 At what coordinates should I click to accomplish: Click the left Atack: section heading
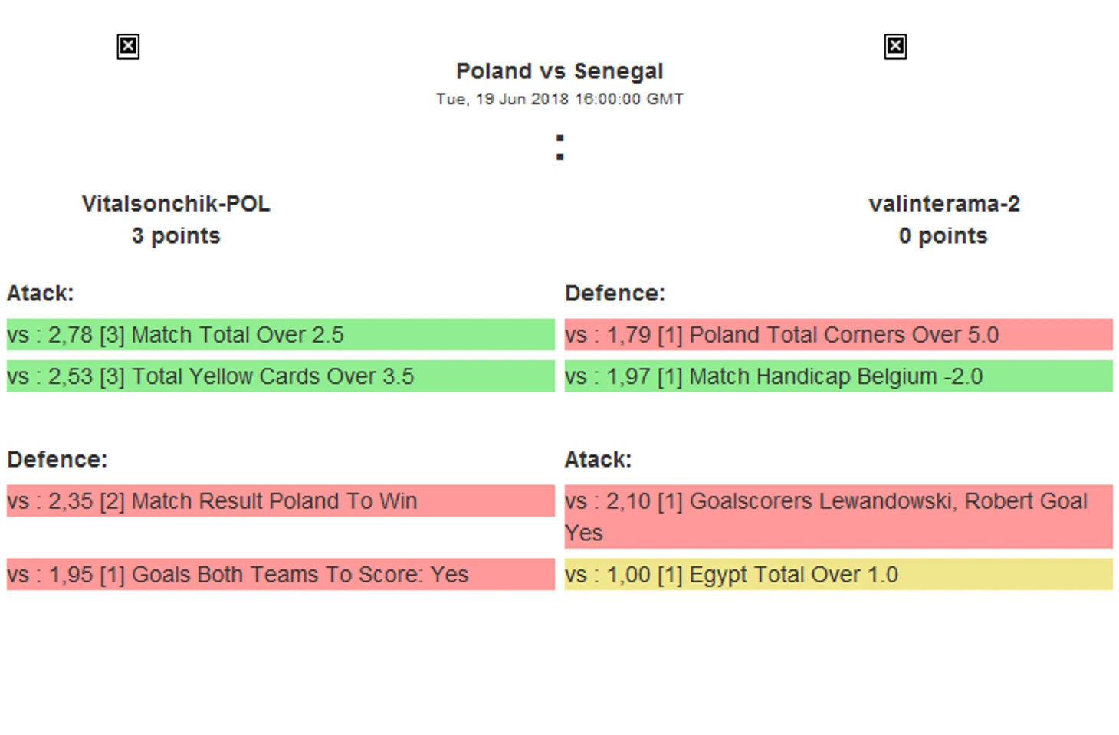coord(41,294)
